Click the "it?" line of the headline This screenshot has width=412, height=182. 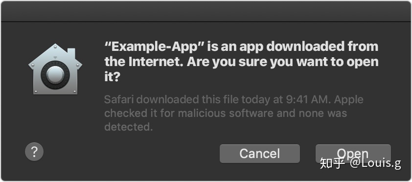[x=112, y=77]
